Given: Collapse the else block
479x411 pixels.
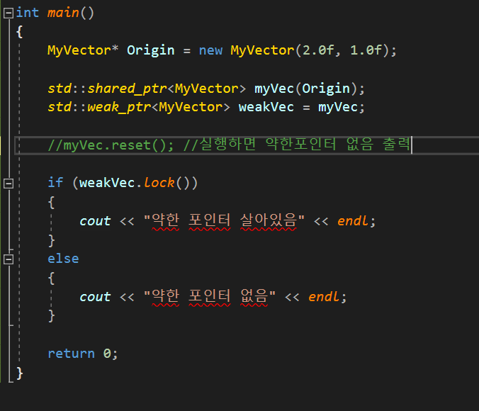Looking at the screenshot, I should (x=9, y=259).
